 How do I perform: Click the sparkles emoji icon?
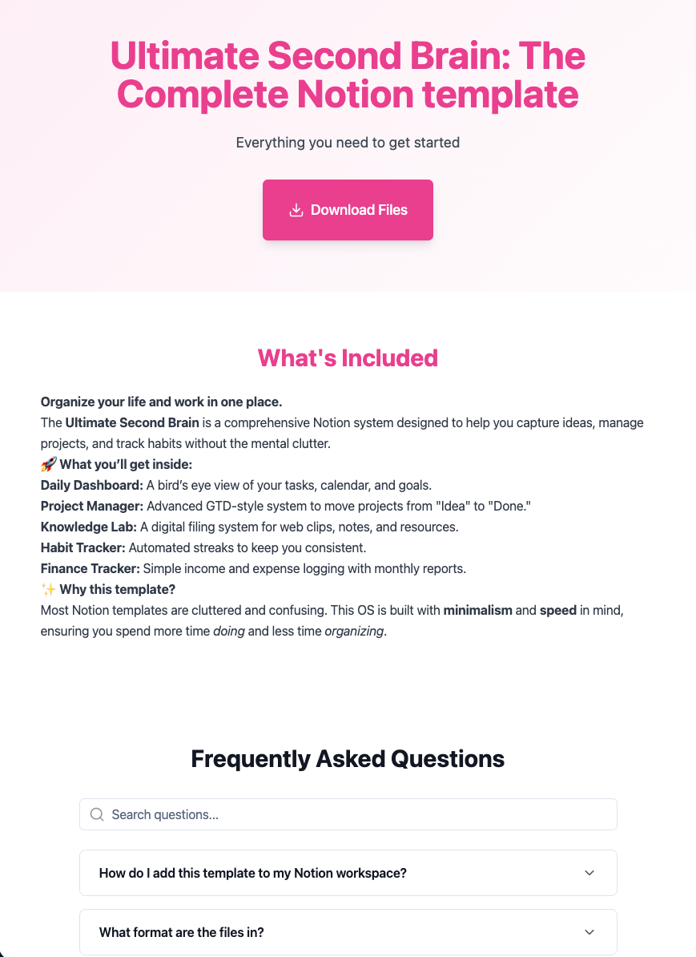coord(48,589)
